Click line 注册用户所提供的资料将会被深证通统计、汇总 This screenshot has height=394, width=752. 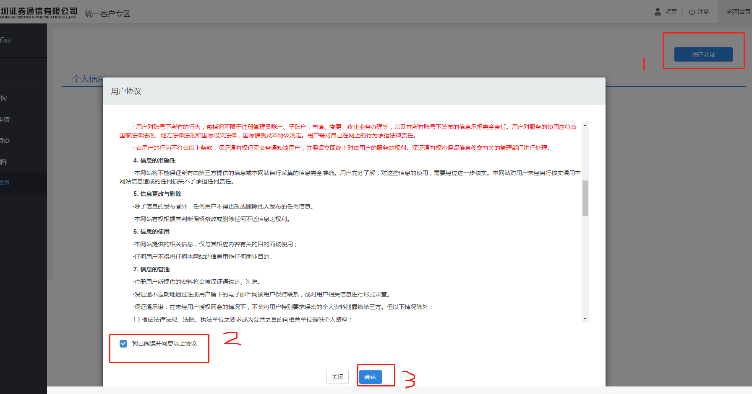coord(197,282)
